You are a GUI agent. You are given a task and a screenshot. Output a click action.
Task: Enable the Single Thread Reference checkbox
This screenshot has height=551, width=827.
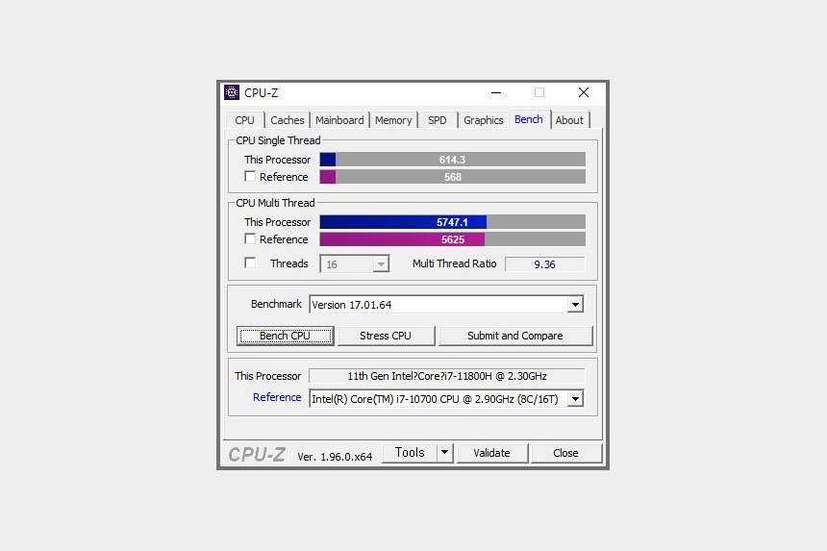[250, 177]
